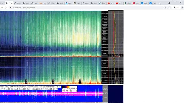Reload the current page
The width and height of the screenshot is (184, 103).
coord(6,7)
